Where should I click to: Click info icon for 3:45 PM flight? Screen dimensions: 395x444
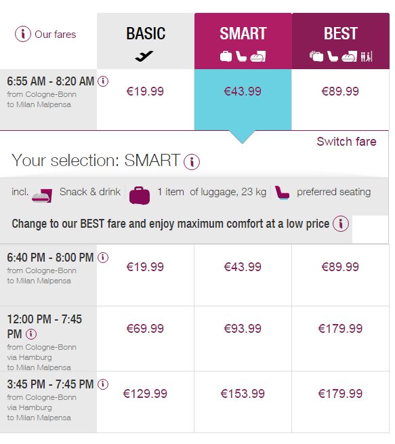point(103,384)
